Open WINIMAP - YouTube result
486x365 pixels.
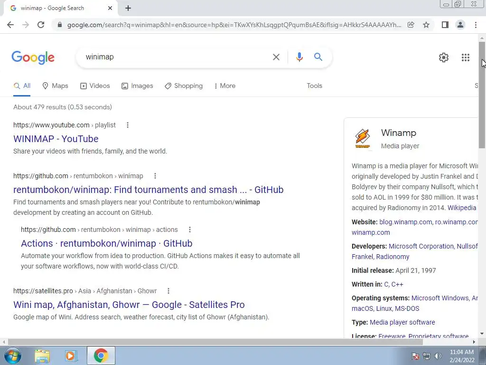point(56,139)
